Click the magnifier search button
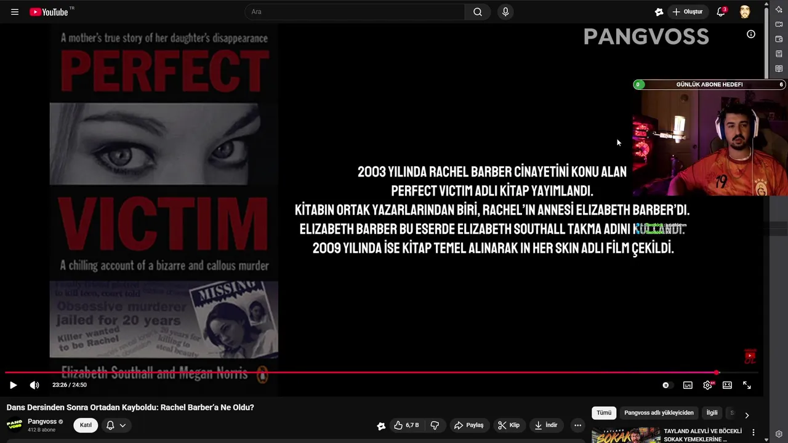 pyautogui.click(x=478, y=12)
